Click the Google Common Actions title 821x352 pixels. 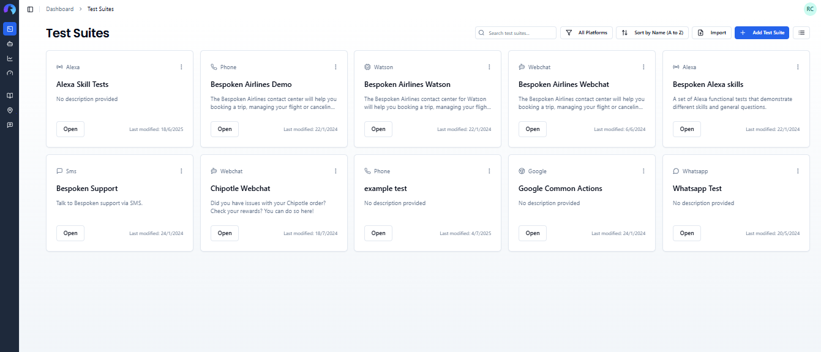560,189
